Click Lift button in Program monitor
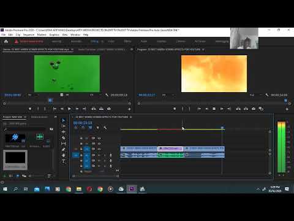The width and height of the screenshot is (294, 221). (238, 109)
